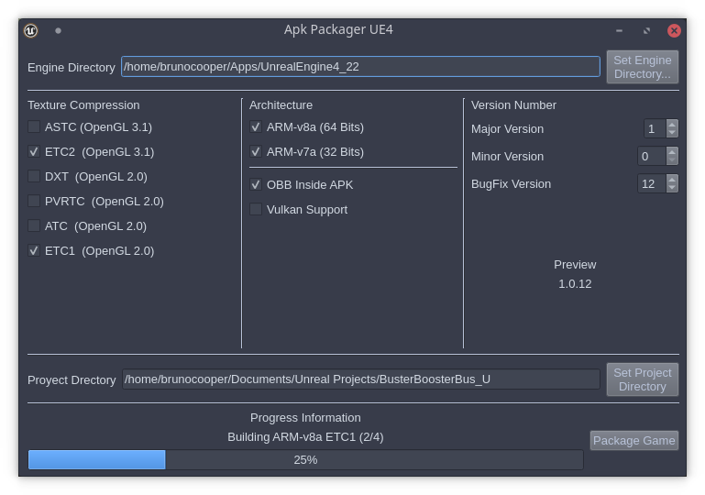The image size is (705, 495).
Task: Decrease BugFix Version with down arrow
Action: [672, 188]
